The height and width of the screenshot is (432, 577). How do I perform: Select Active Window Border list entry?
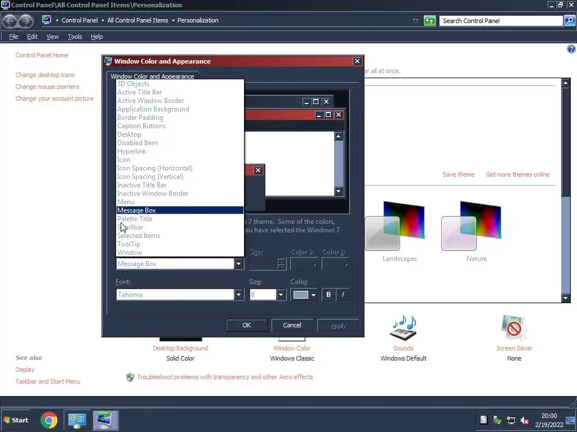coord(180,101)
